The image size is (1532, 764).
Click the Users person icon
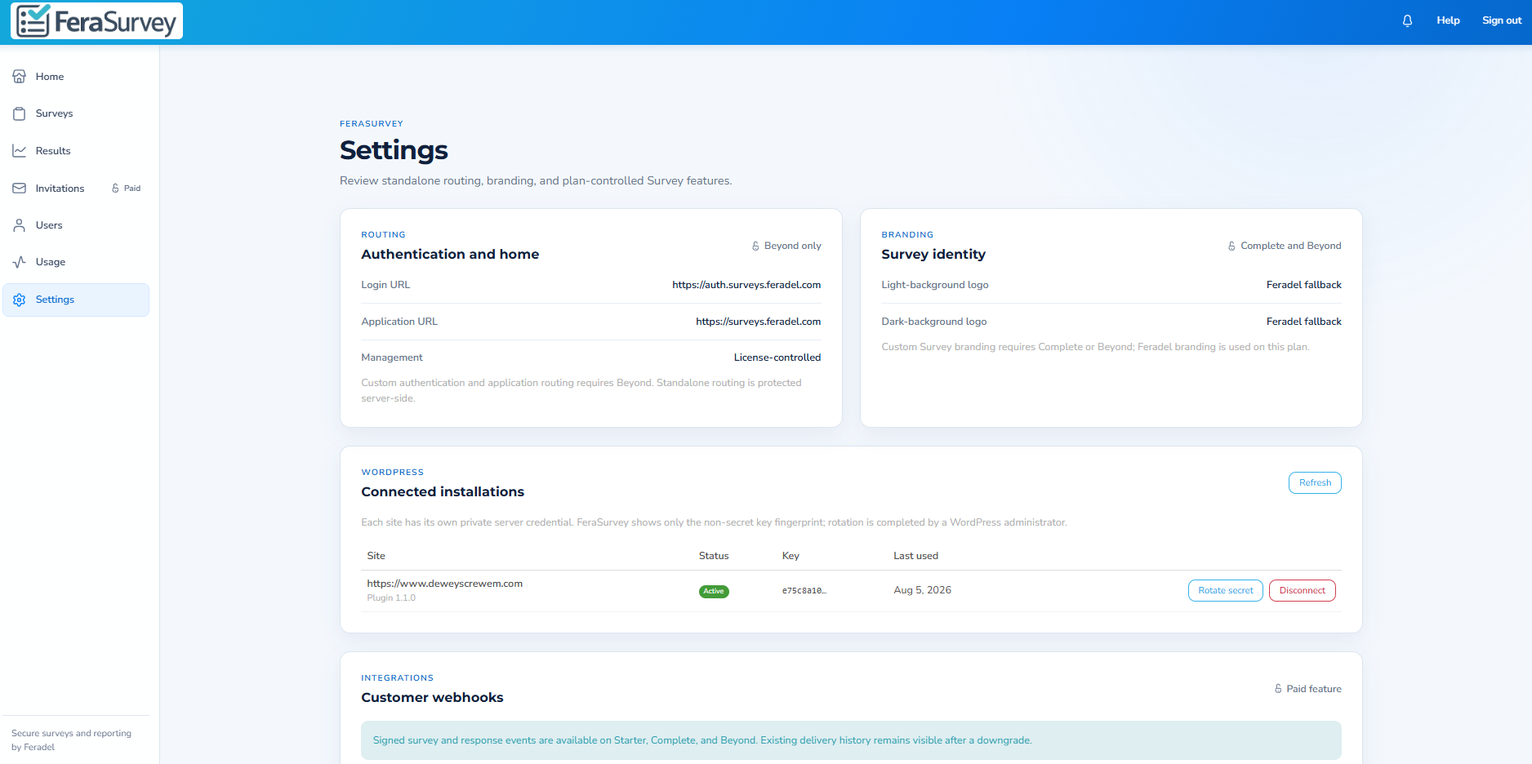click(20, 225)
